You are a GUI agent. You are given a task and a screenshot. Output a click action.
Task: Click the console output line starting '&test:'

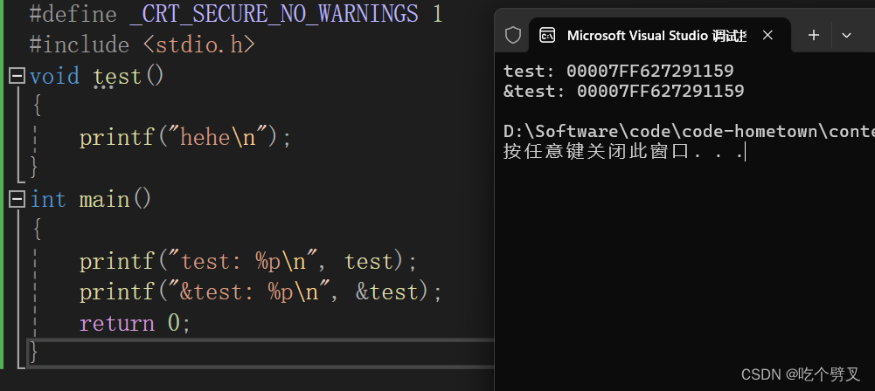(x=624, y=91)
